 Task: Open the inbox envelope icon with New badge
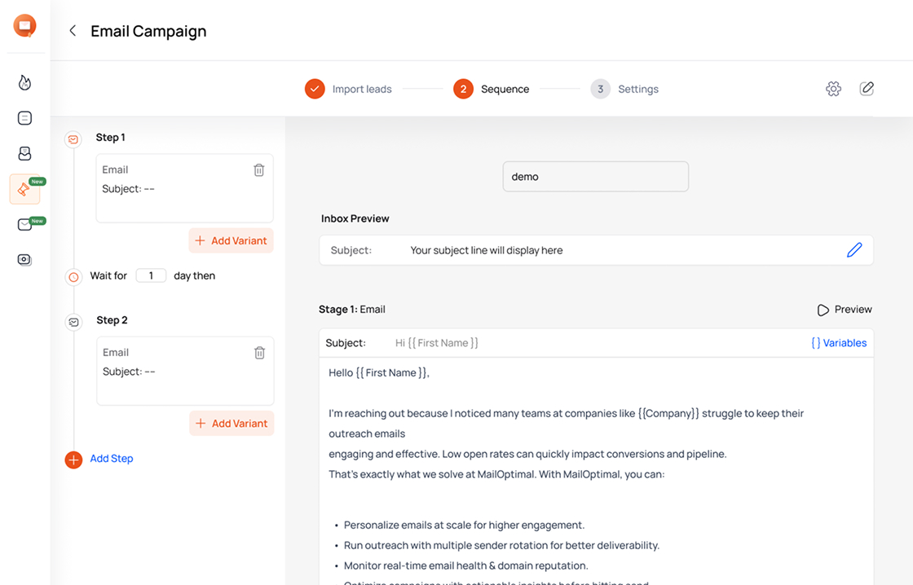coord(24,223)
